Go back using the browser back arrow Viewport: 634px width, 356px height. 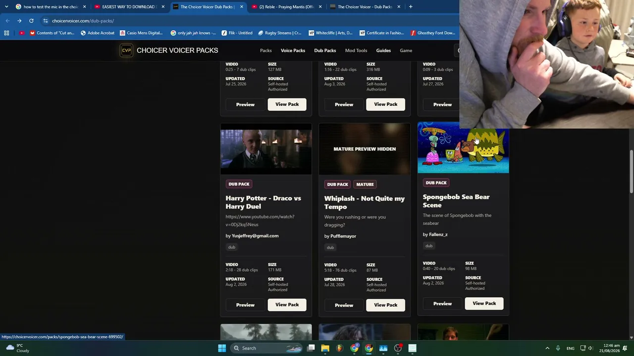(7, 21)
